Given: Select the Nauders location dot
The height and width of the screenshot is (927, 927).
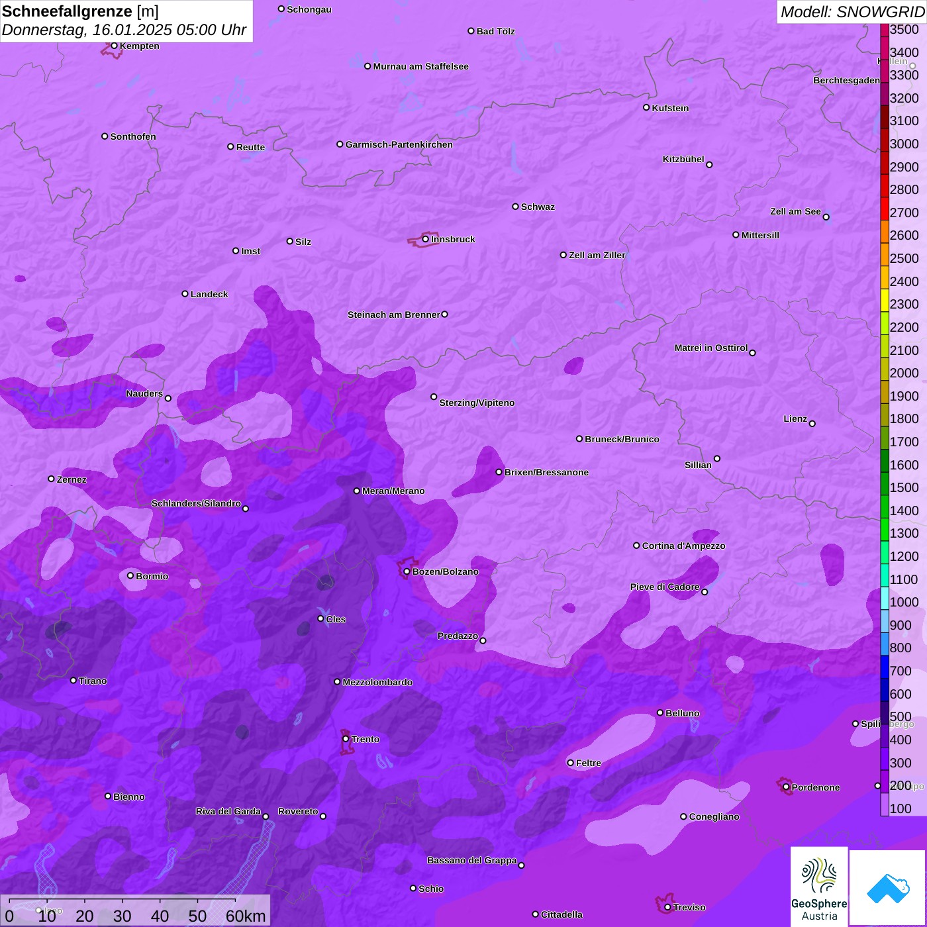Looking at the screenshot, I should pos(168,399).
